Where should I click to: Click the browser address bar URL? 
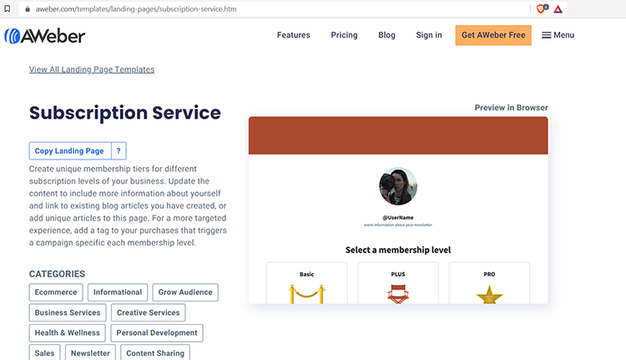pyautogui.click(x=136, y=9)
